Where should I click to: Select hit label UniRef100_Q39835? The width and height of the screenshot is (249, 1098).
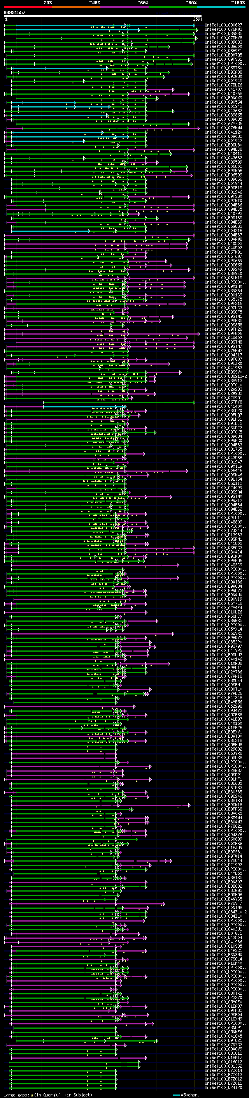point(223,33)
